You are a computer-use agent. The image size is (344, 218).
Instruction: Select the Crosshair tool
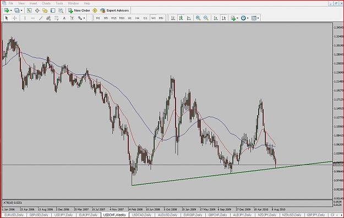point(15,18)
